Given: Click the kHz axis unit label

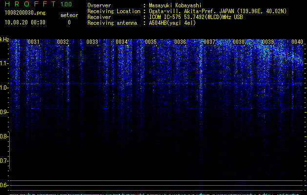Looking at the screenshot, I should (4, 39).
